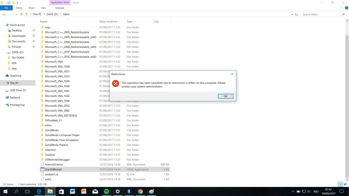Open the Manage ribbon tab

pyautogui.click(x=60, y=8)
